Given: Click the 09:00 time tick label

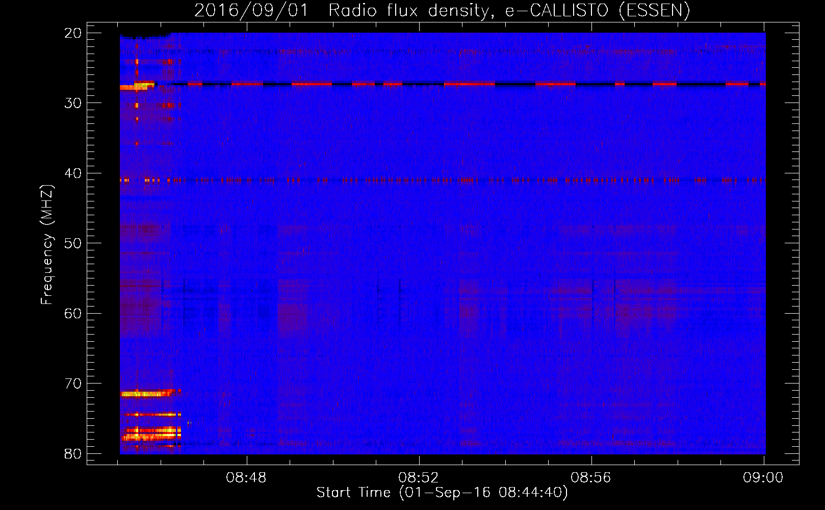Looking at the screenshot, I should click(763, 478).
